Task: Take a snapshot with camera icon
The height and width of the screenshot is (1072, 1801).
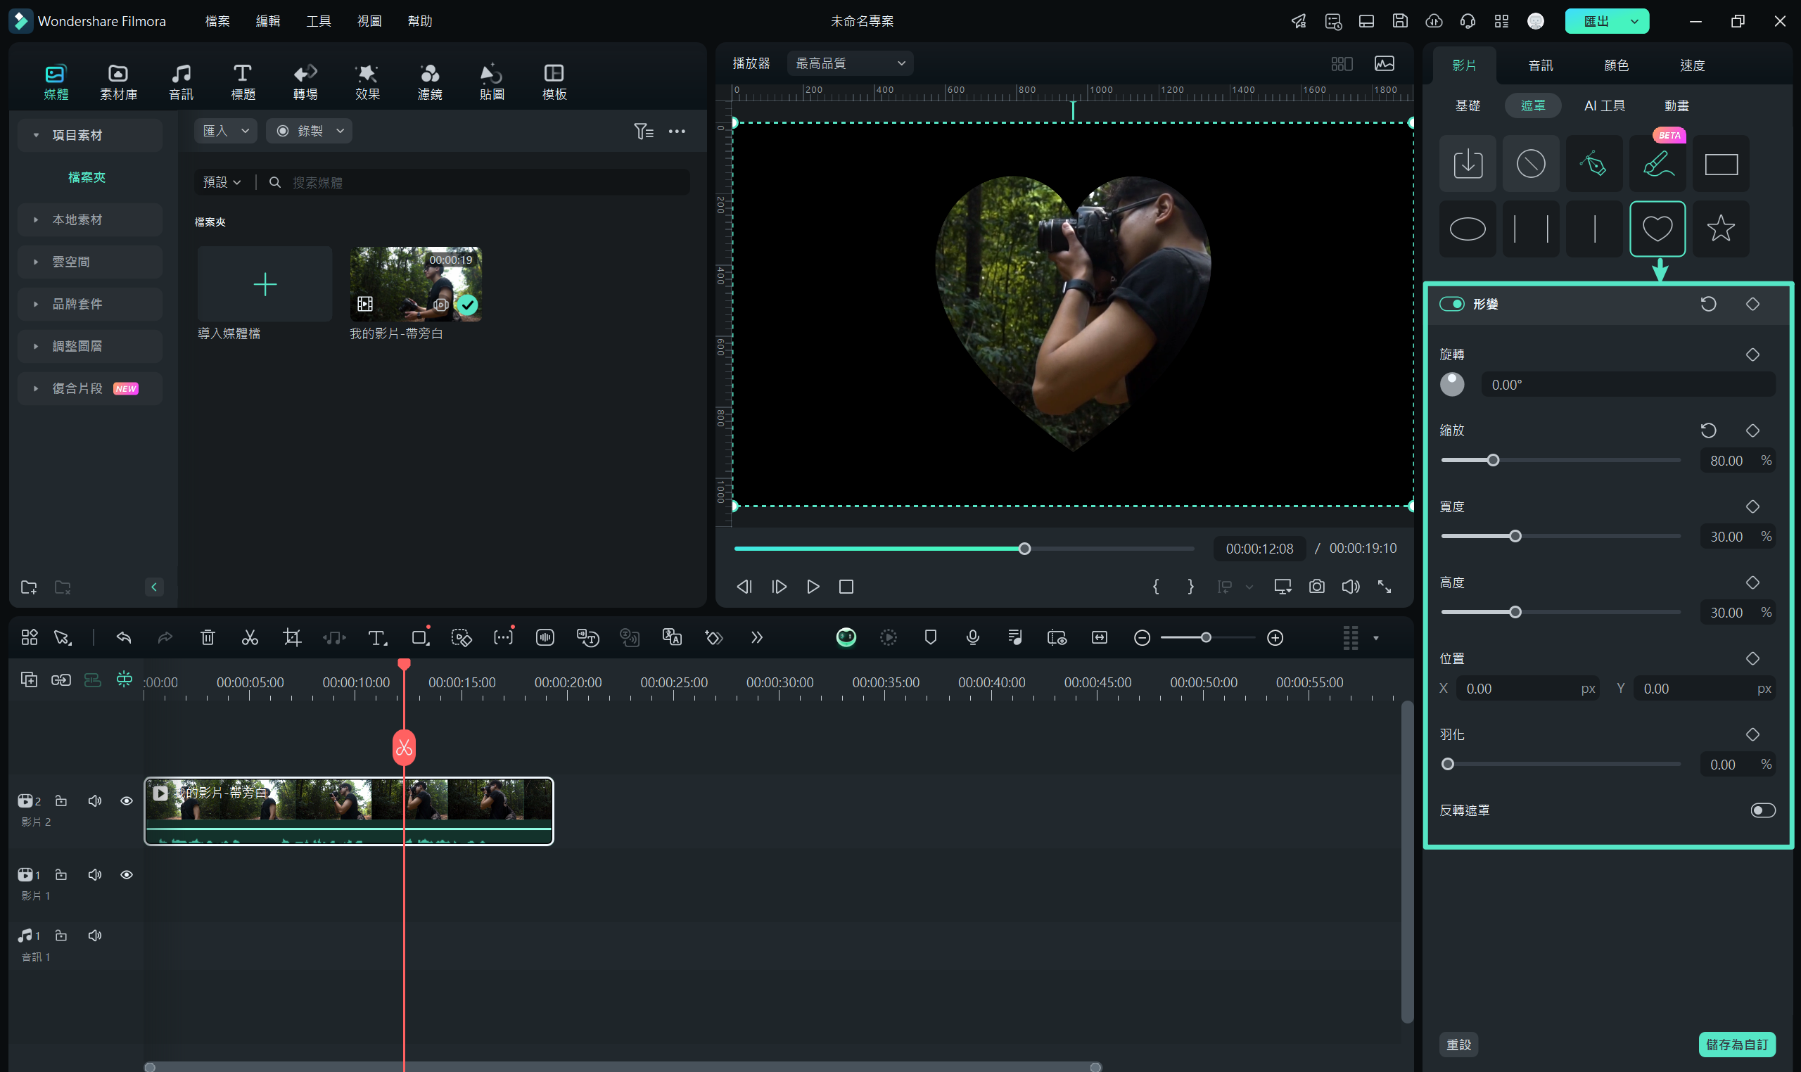Action: click(1316, 587)
